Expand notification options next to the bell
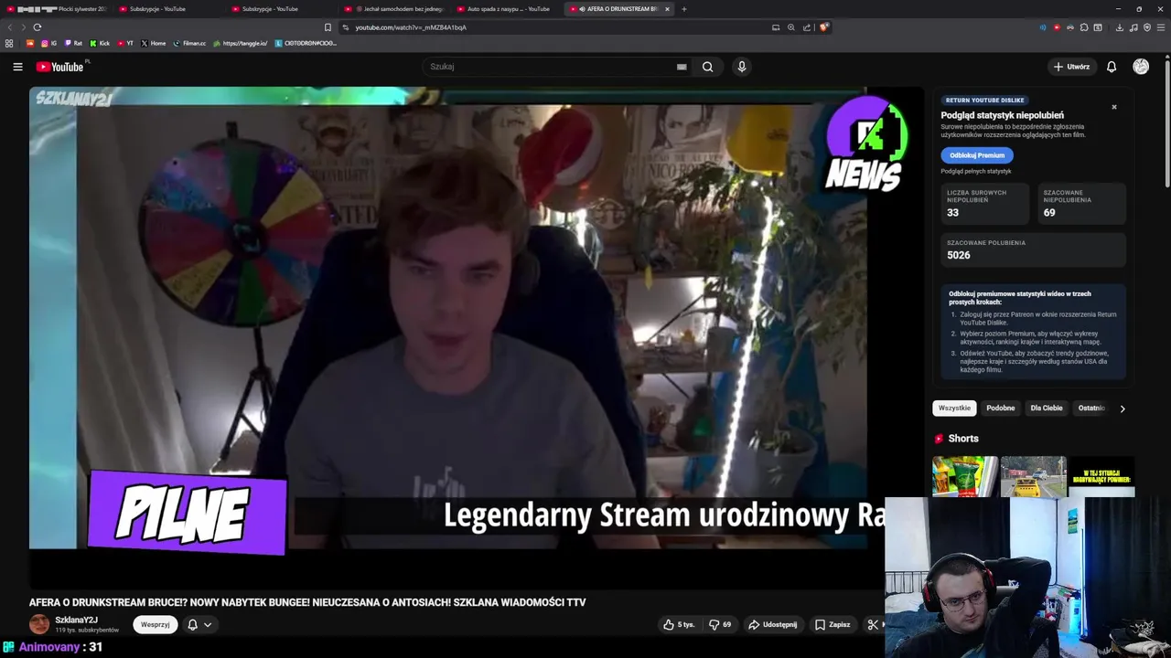 click(208, 625)
